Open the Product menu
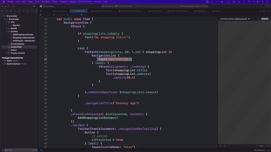Screen dimensions: 271x152 tap(64, 2)
